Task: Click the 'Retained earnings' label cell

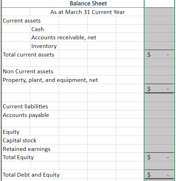Action: coord(26,149)
